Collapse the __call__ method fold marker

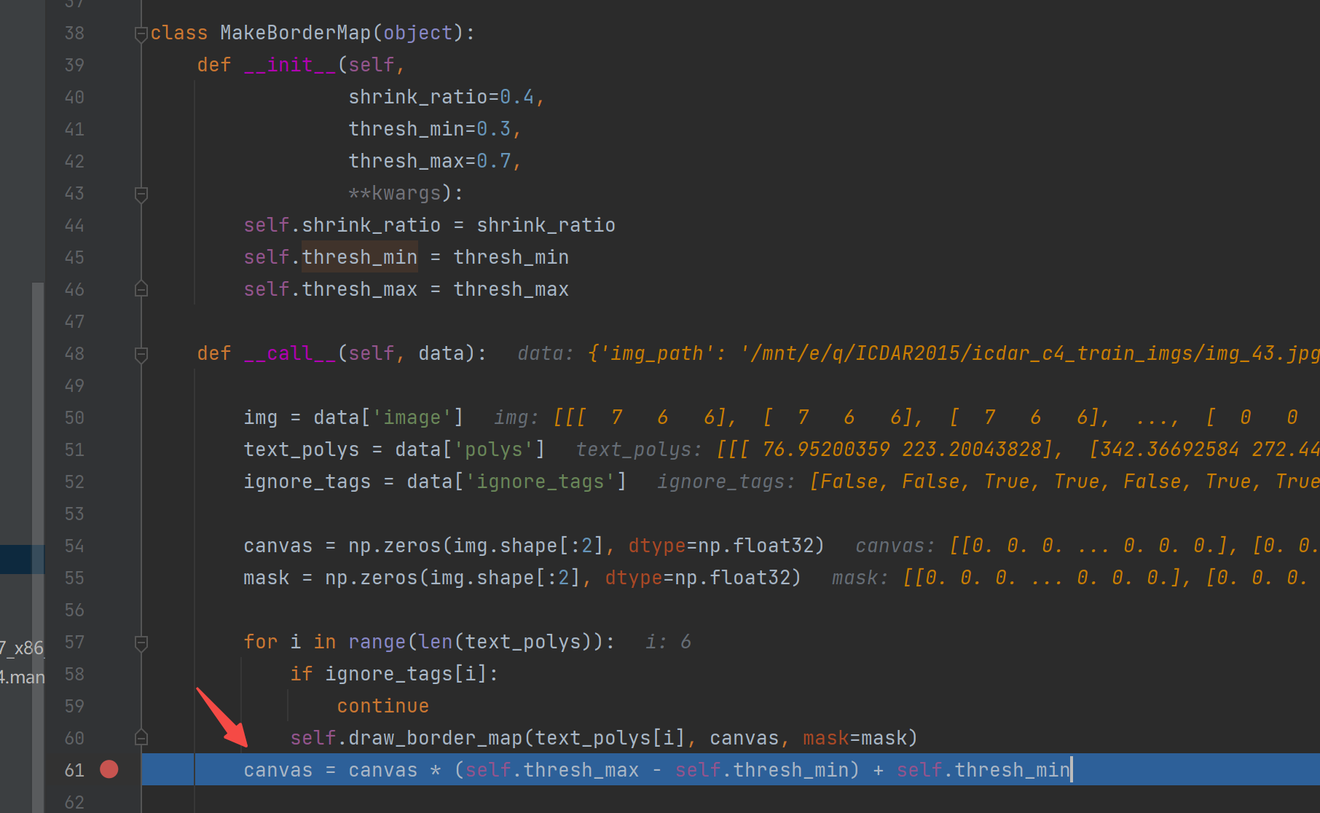click(x=141, y=354)
